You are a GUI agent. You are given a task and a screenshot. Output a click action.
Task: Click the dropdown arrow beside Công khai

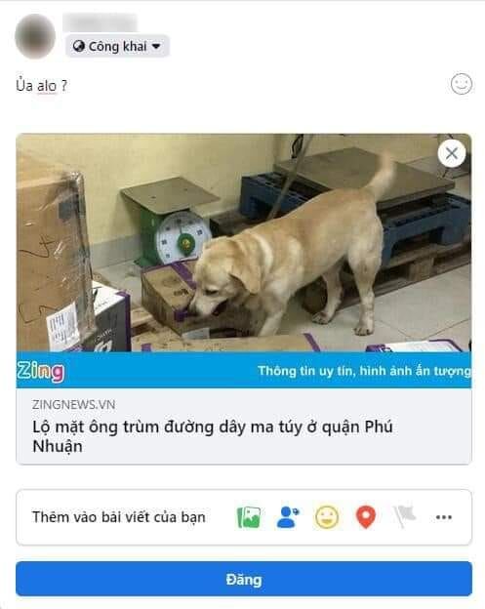pyautogui.click(x=156, y=46)
